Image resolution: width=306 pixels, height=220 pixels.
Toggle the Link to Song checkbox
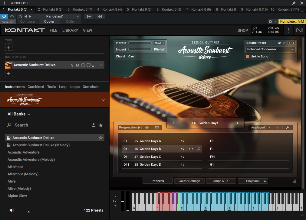click(x=247, y=57)
